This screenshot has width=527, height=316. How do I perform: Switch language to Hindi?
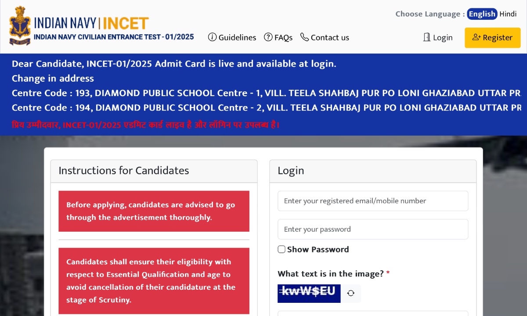pos(508,14)
